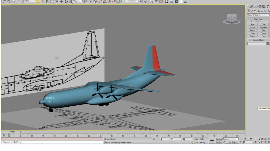Open the Create Selection Set dropdown
Screen dimensions: 270x151
[x=130, y=1]
